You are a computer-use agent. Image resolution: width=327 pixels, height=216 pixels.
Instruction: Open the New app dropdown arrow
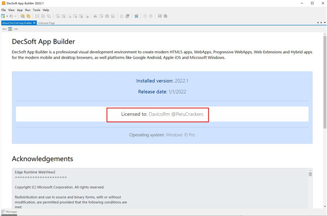point(7,16)
